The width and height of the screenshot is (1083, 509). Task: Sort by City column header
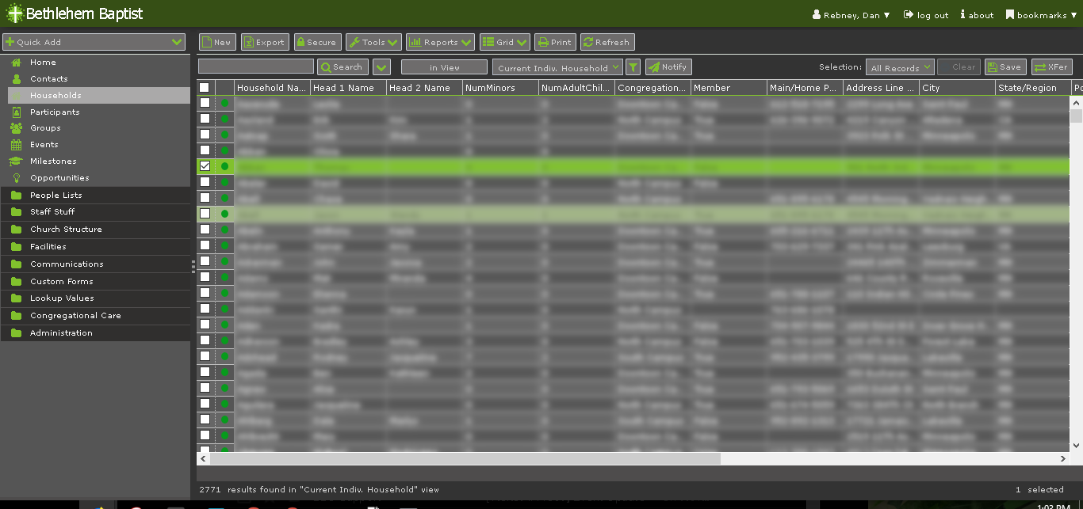[x=957, y=88]
